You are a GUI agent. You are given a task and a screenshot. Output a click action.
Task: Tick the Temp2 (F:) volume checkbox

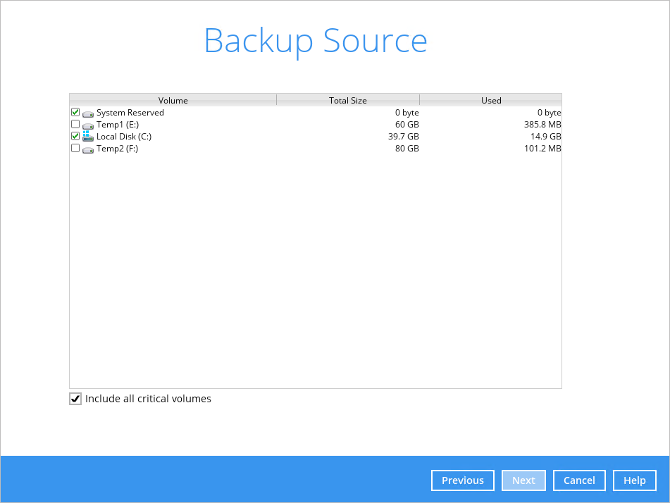(75, 149)
